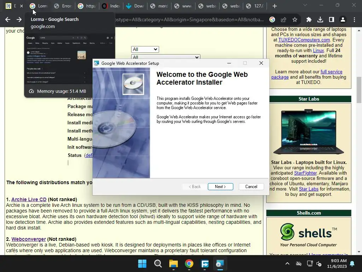Click the Star Labs laptop image
The height and width of the screenshot is (272, 362).
point(308,132)
